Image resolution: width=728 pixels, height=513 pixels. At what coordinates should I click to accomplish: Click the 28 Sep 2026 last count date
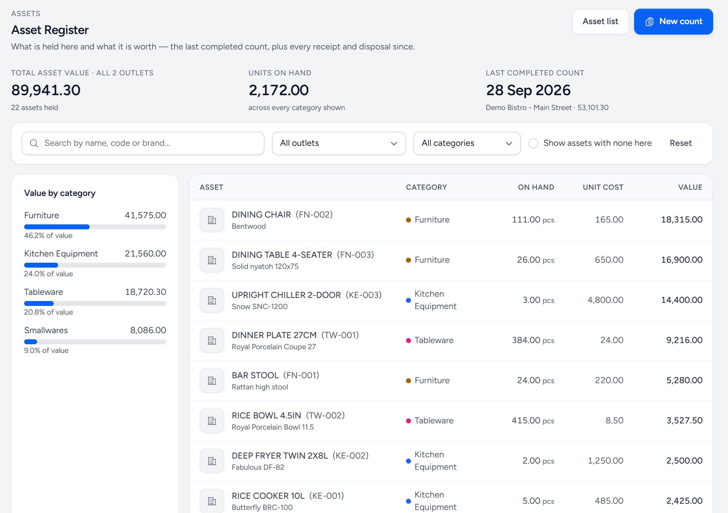(528, 90)
